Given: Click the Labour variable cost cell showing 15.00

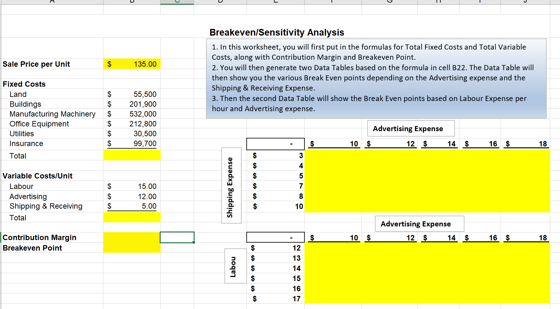Looking at the screenshot, I should 132,186.
